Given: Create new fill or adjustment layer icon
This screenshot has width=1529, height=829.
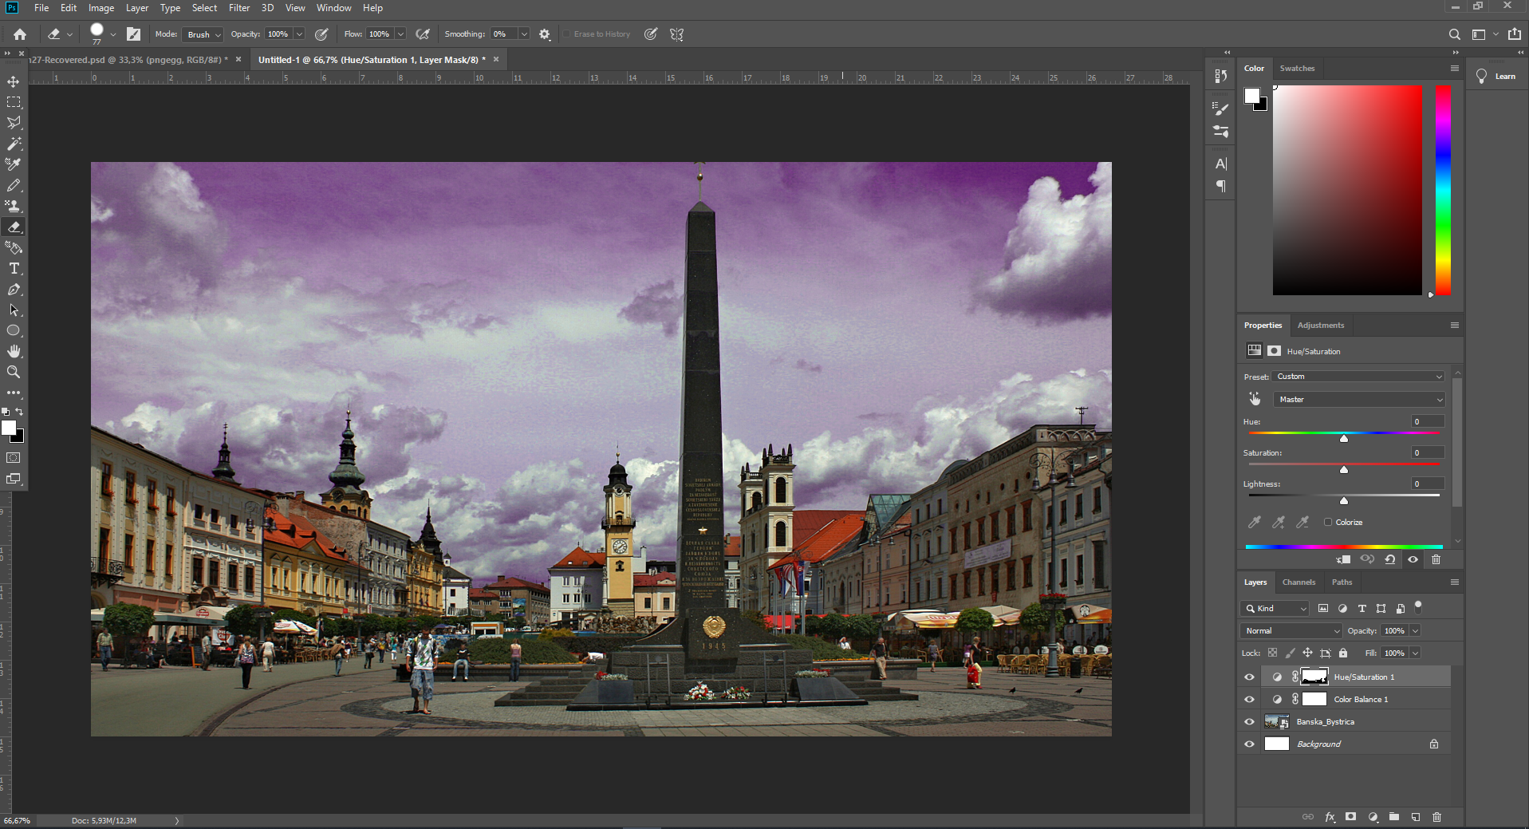Looking at the screenshot, I should coord(1373,817).
